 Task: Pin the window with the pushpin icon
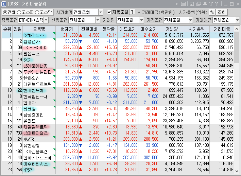click(205, 4)
